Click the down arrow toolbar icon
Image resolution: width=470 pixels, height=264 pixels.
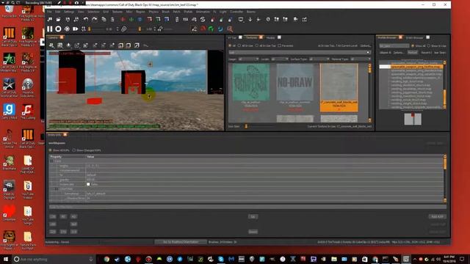click(x=250, y=20)
